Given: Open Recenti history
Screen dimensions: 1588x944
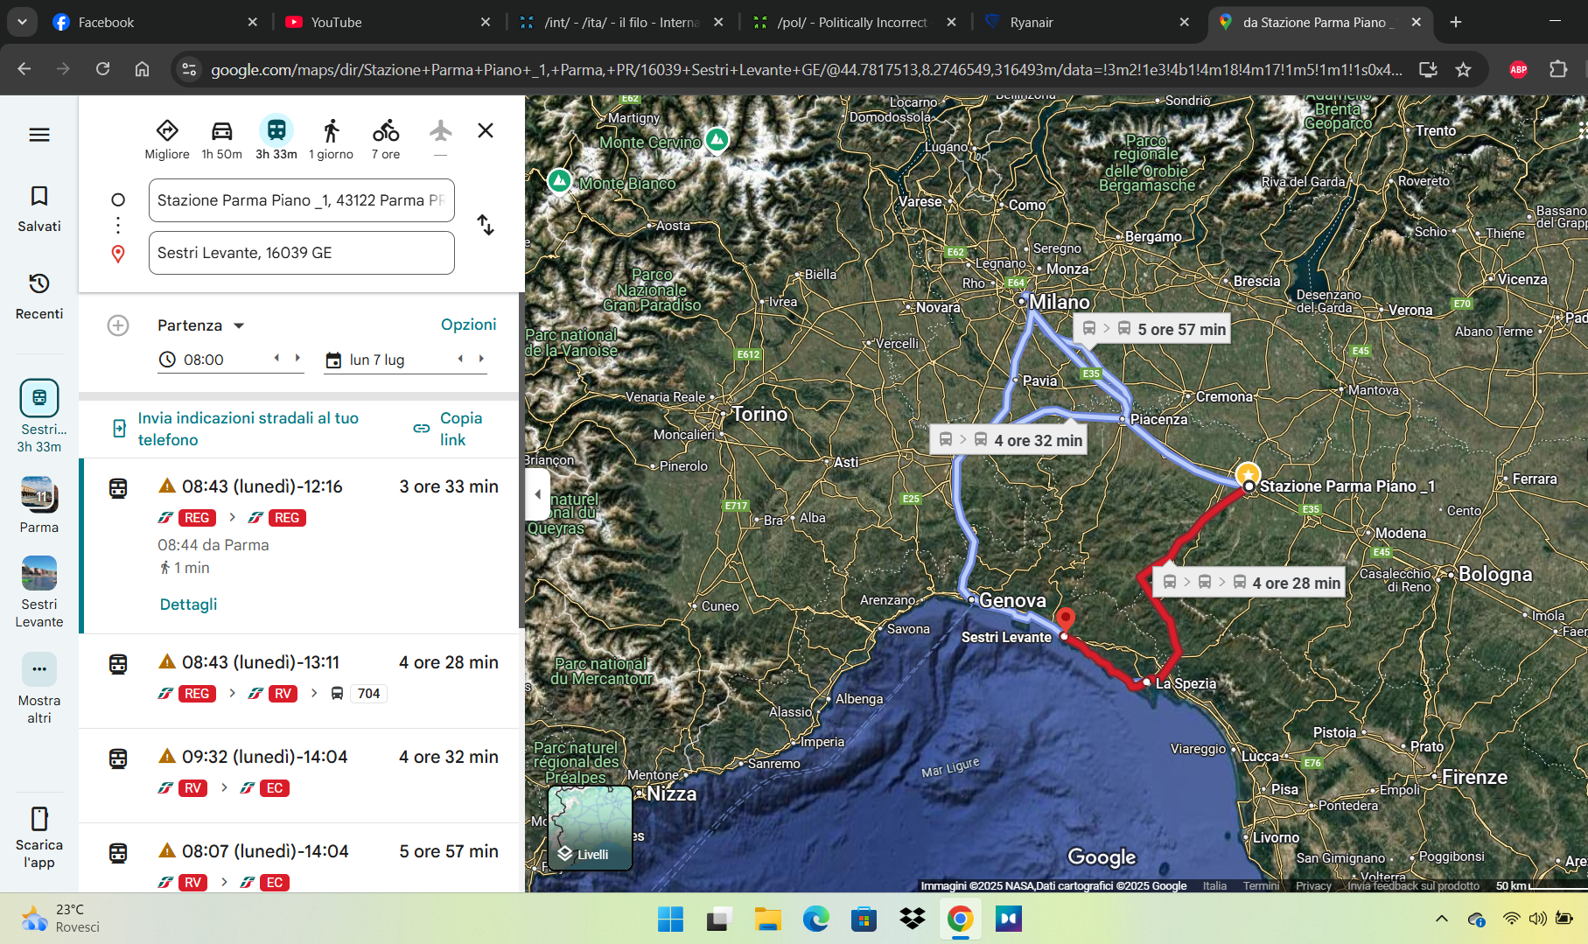Looking at the screenshot, I should pos(39,296).
